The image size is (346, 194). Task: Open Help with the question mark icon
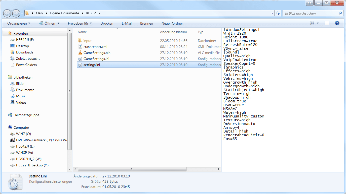[337, 23]
